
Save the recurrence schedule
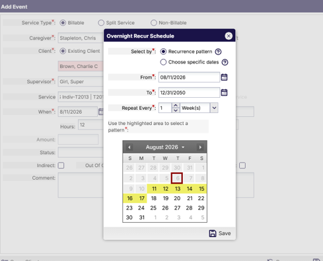220,233
